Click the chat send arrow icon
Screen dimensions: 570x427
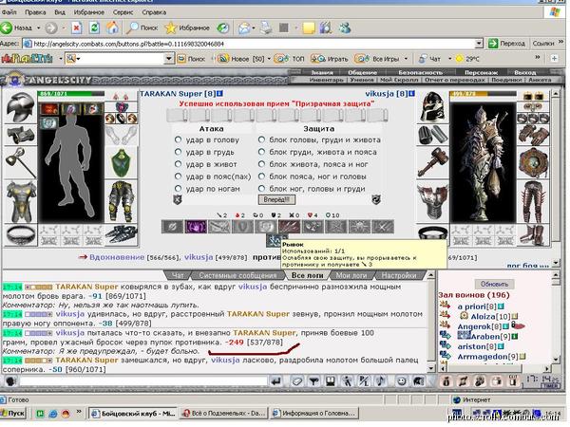click(276, 381)
